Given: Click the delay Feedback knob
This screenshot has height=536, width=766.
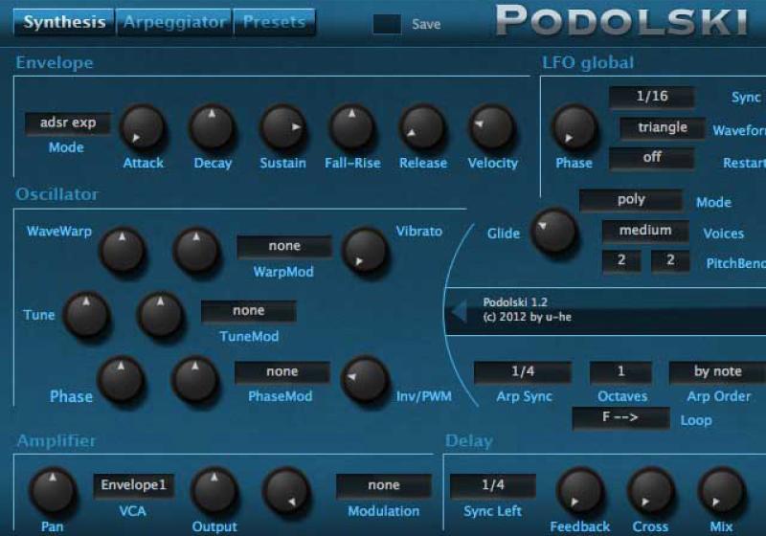Looking at the screenshot, I should point(580,491).
